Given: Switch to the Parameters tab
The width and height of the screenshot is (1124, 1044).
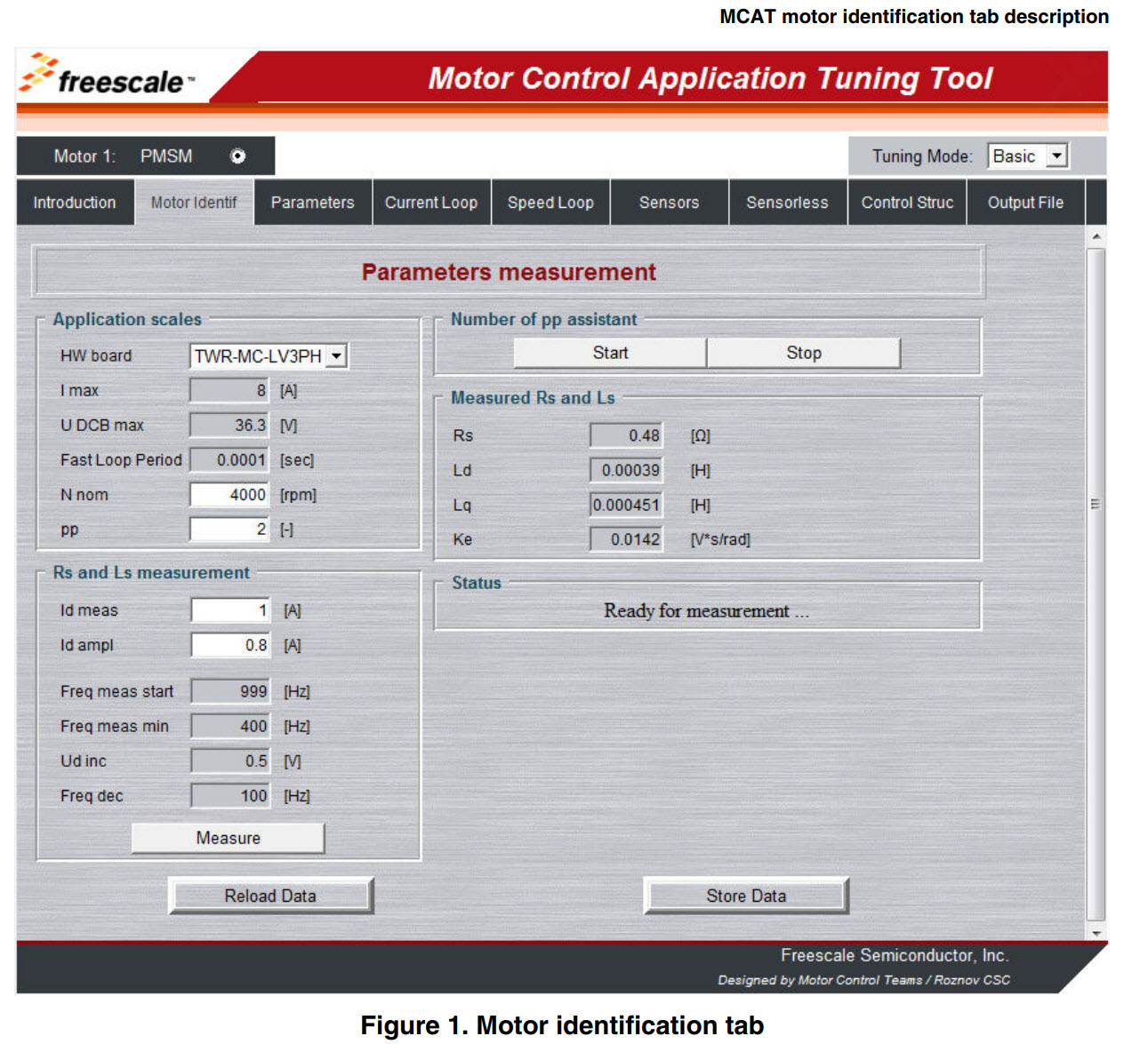Looking at the screenshot, I should (311, 202).
